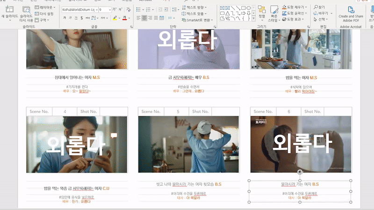This screenshot has width=374, height=210.
Task: Expand bullet list options arrow
Action: pos(143,10)
